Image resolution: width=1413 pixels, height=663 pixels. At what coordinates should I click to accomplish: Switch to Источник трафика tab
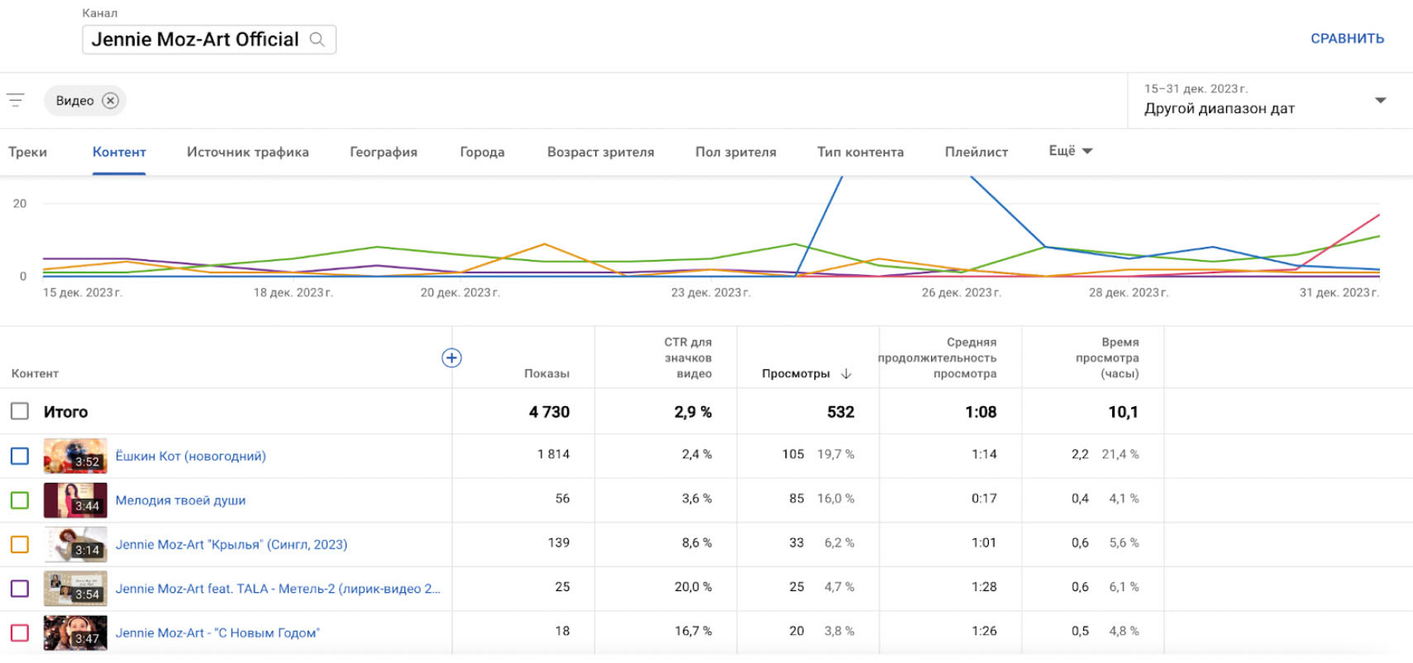point(247,152)
